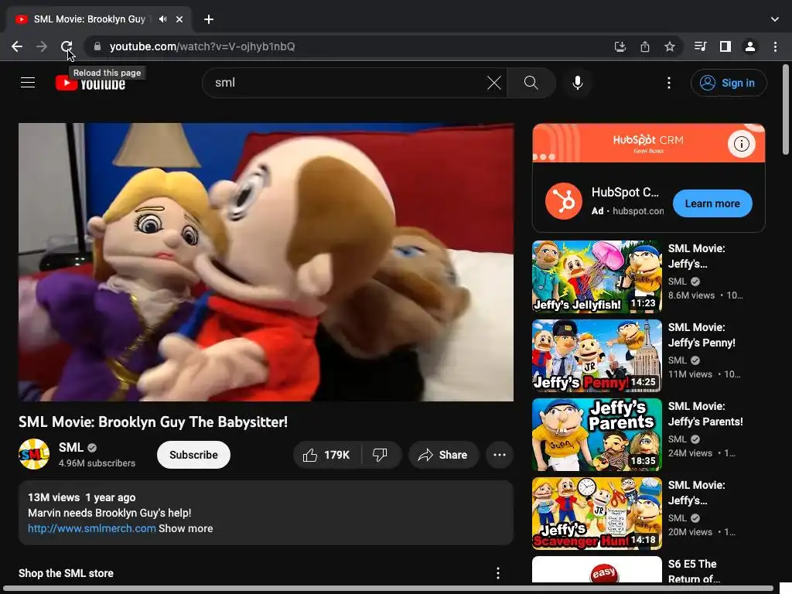Image resolution: width=792 pixels, height=594 pixels.
Task: View site info via the lock icon
Action: pos(97,46)
